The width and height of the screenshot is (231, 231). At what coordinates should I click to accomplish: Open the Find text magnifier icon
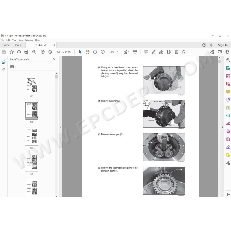(x=34, y=52)
